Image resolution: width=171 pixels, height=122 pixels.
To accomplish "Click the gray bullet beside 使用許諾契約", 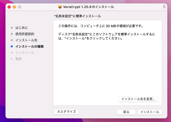I will tap(12, 34).
